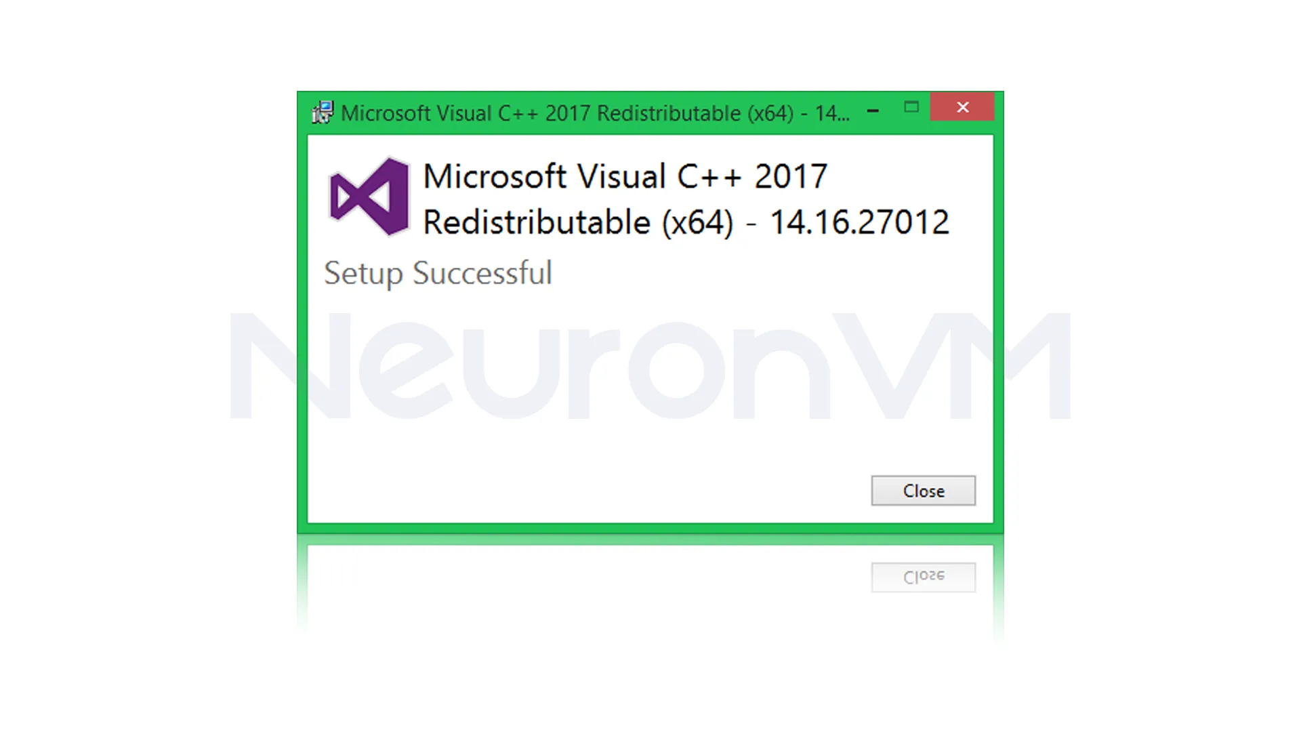Click the version number 14.16.27012
Screen dimensions: 1301x732
pyautogui.click(x=859, y=222)
